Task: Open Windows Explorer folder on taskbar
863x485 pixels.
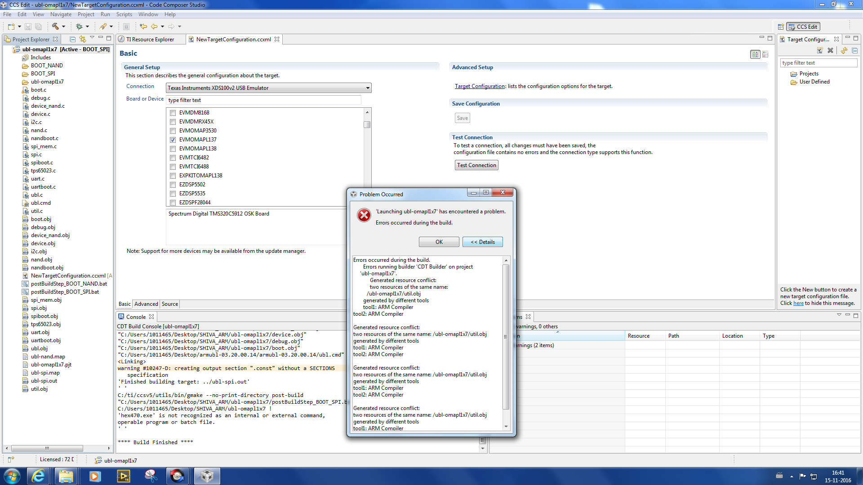Action: tap(66, 476)
